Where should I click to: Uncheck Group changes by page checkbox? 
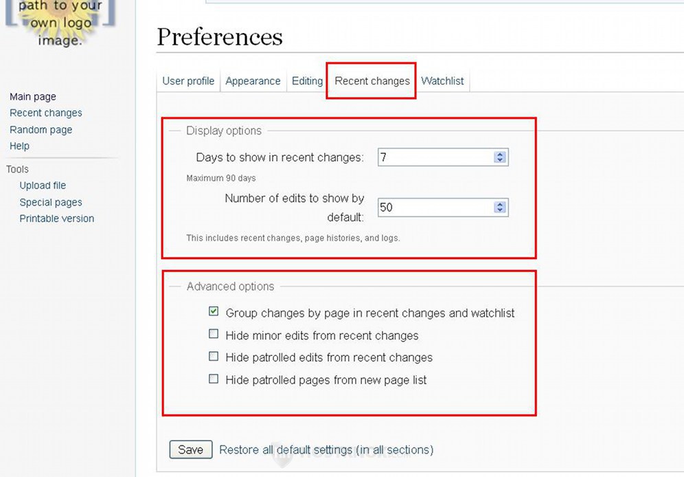[214, 311]
